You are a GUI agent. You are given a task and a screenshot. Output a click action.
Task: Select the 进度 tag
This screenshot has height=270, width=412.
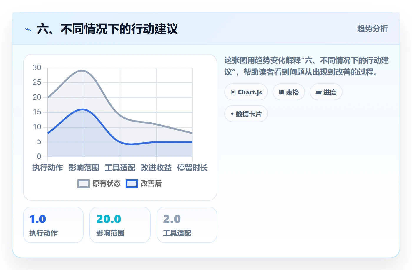(x=326, y=92)
